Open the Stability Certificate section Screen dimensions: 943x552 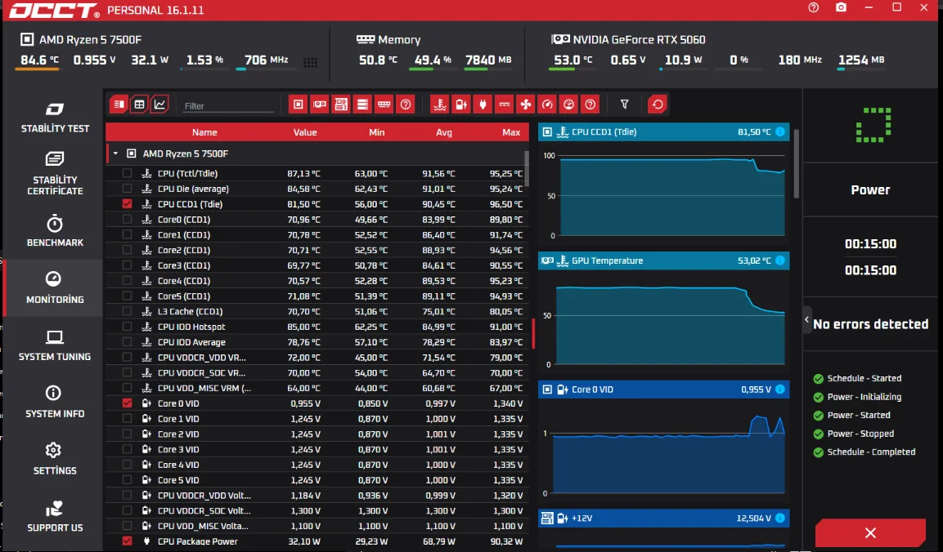[x=55, y=174]
